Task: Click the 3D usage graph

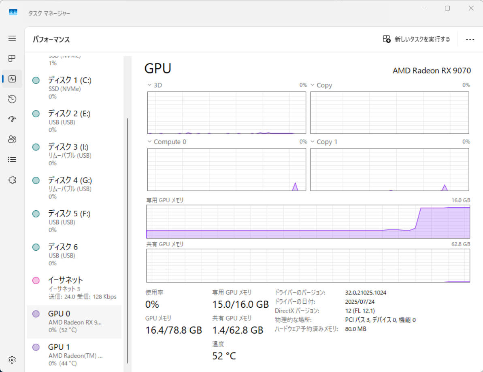Action: click(226, 113)
